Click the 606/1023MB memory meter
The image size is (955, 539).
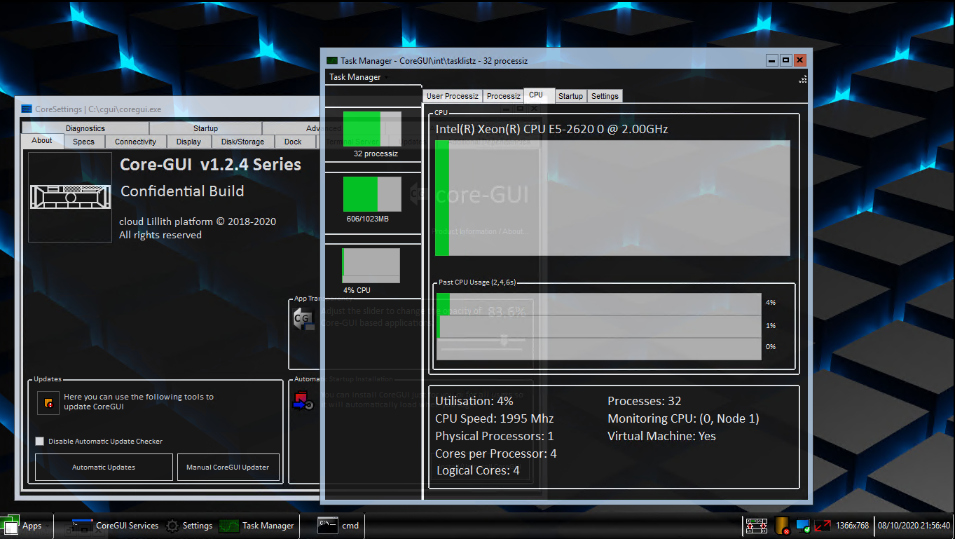372,194
